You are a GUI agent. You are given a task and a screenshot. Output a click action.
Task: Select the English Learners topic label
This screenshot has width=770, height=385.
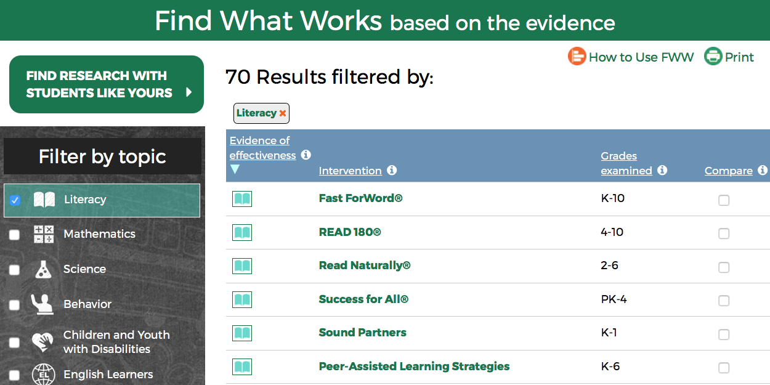108,375
